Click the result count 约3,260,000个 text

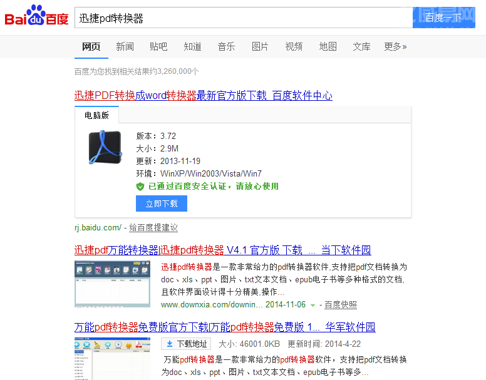click(x=175, y=71)
